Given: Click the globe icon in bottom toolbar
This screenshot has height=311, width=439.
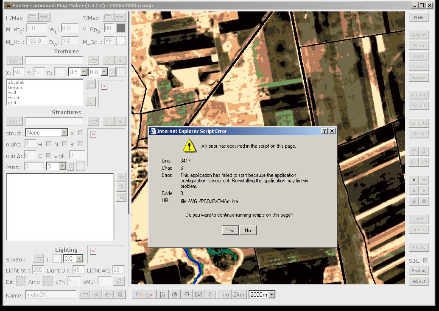Looking at the screenshot, I should pos(174,294).
